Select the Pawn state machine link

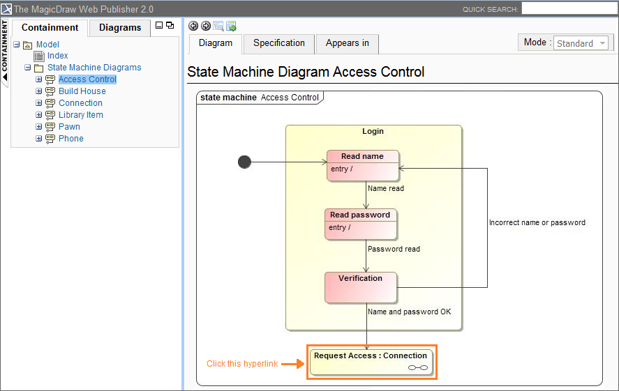coord(69,127)
